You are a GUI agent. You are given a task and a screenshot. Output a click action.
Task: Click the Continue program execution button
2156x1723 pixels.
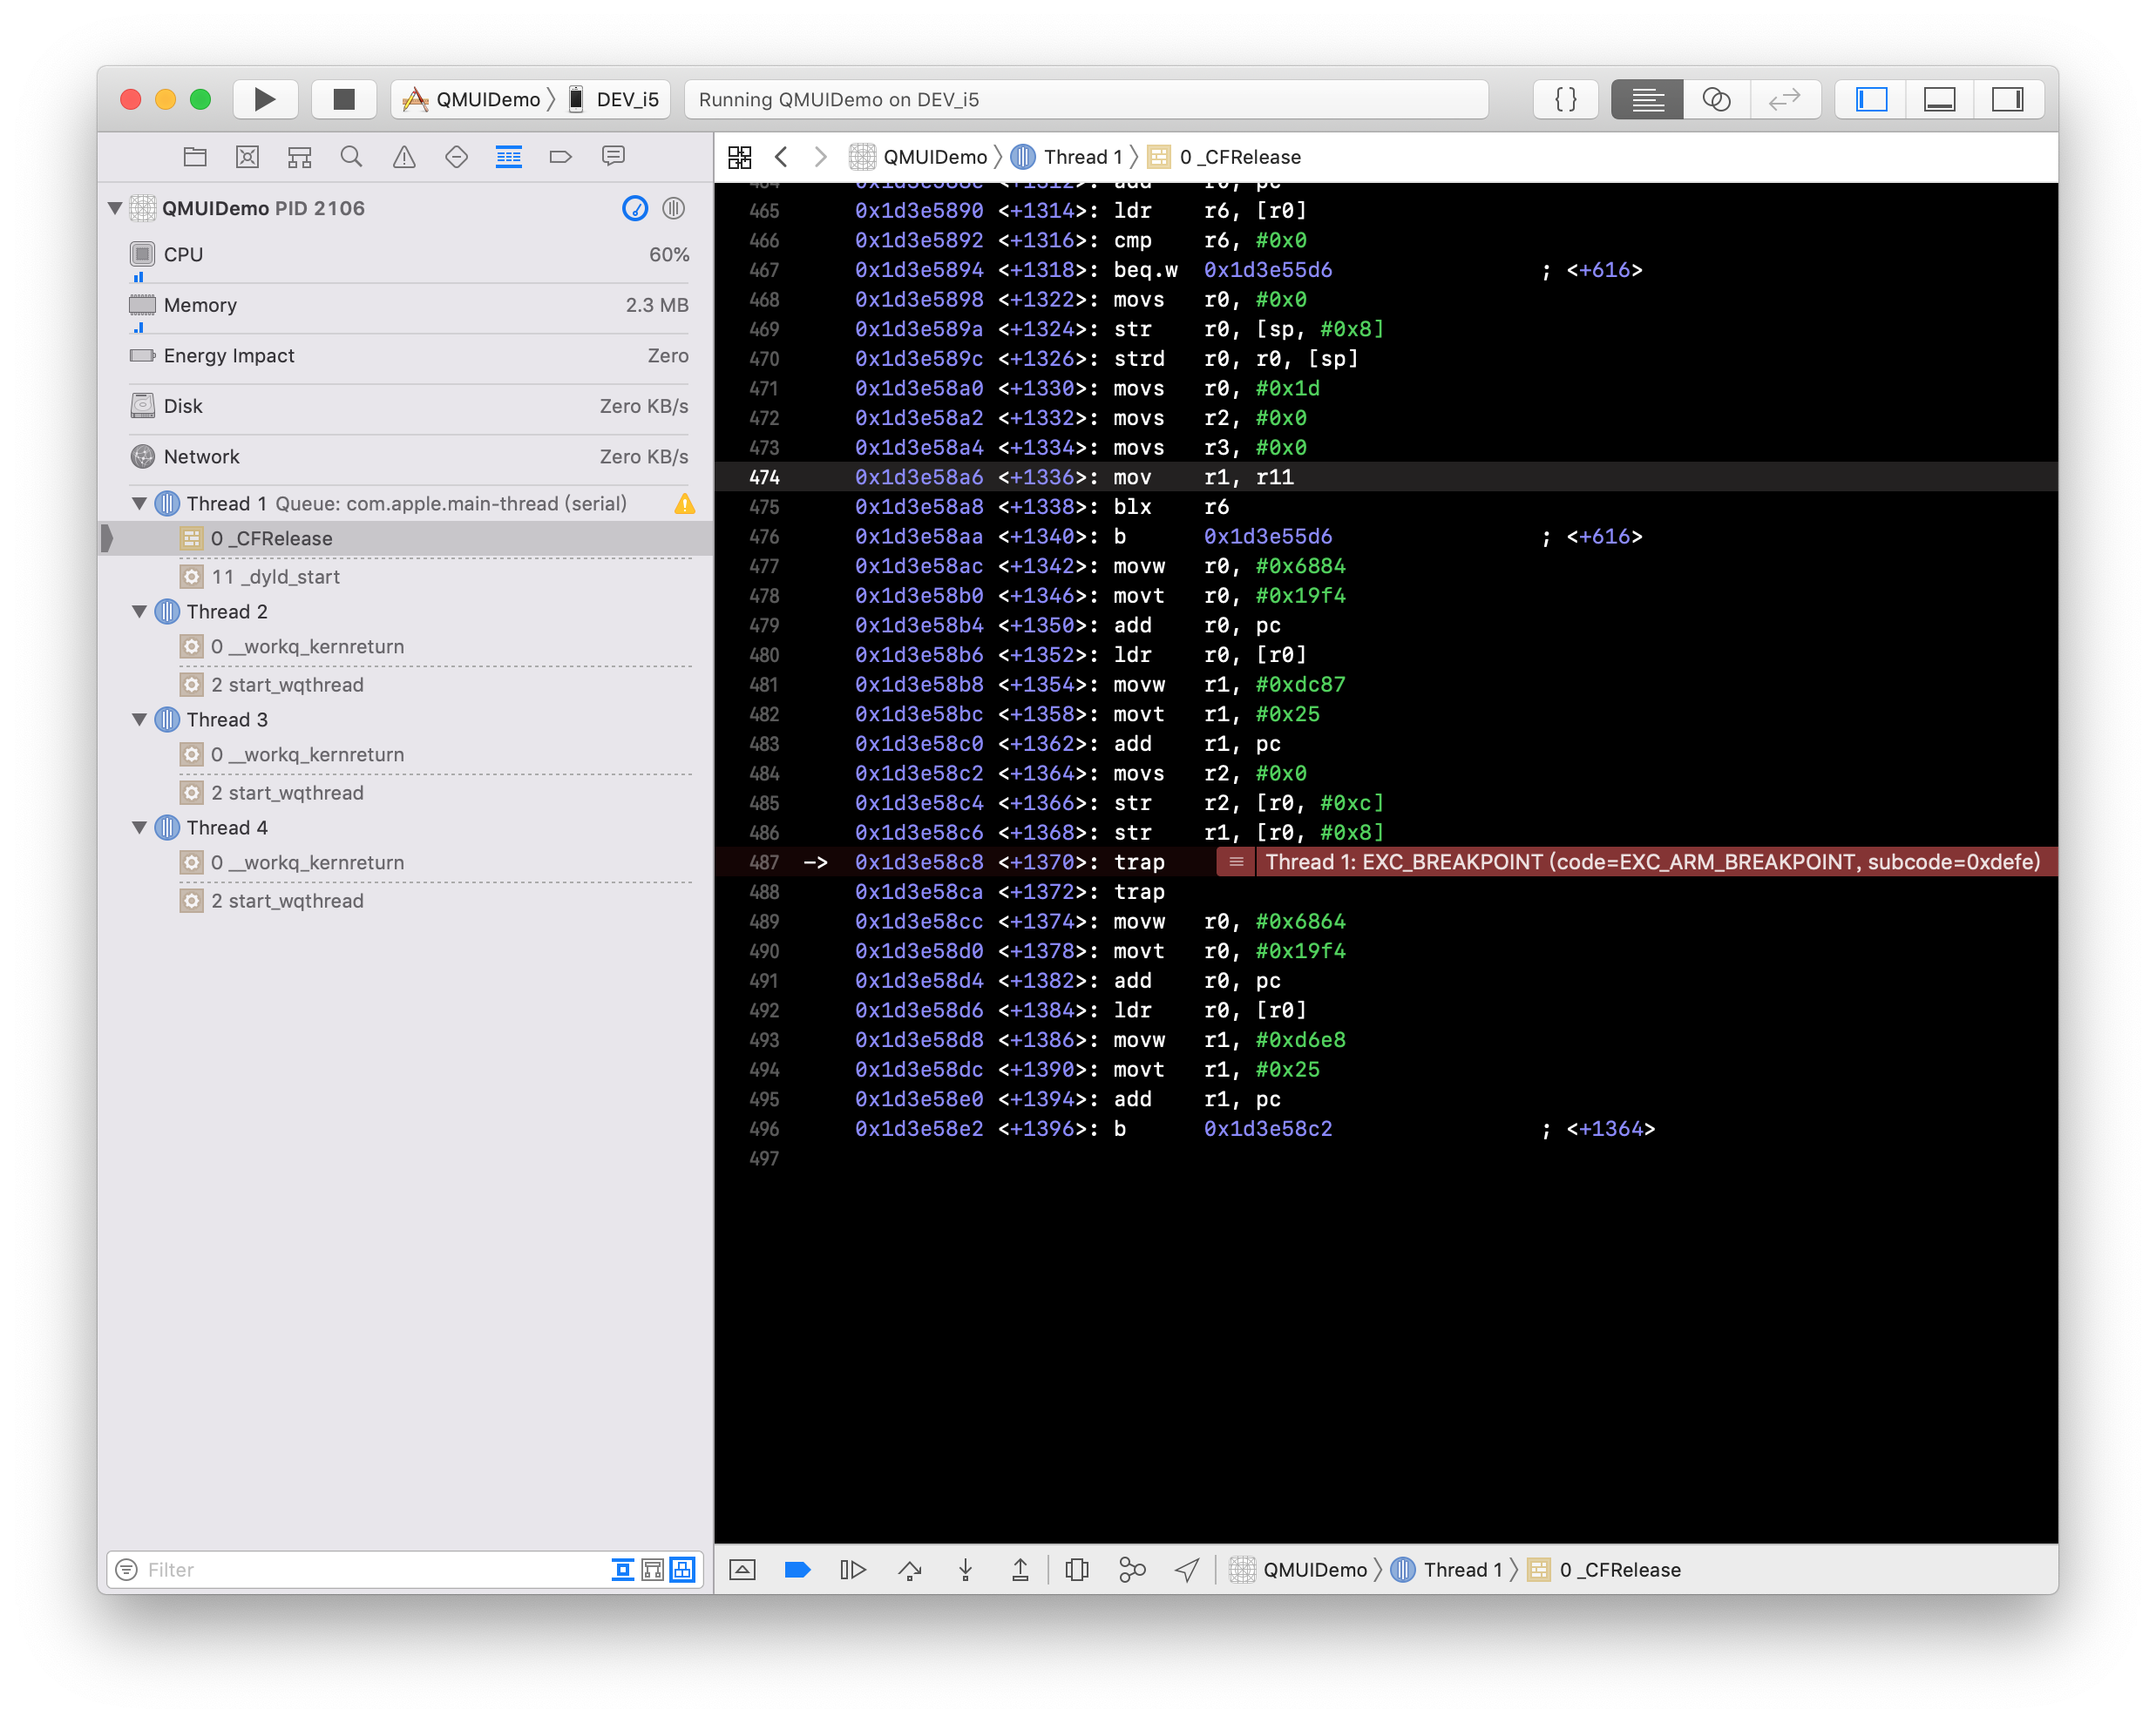(x=853, y=1569)
